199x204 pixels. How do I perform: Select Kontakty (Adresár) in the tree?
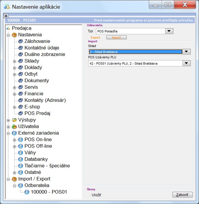click(45, 100)
